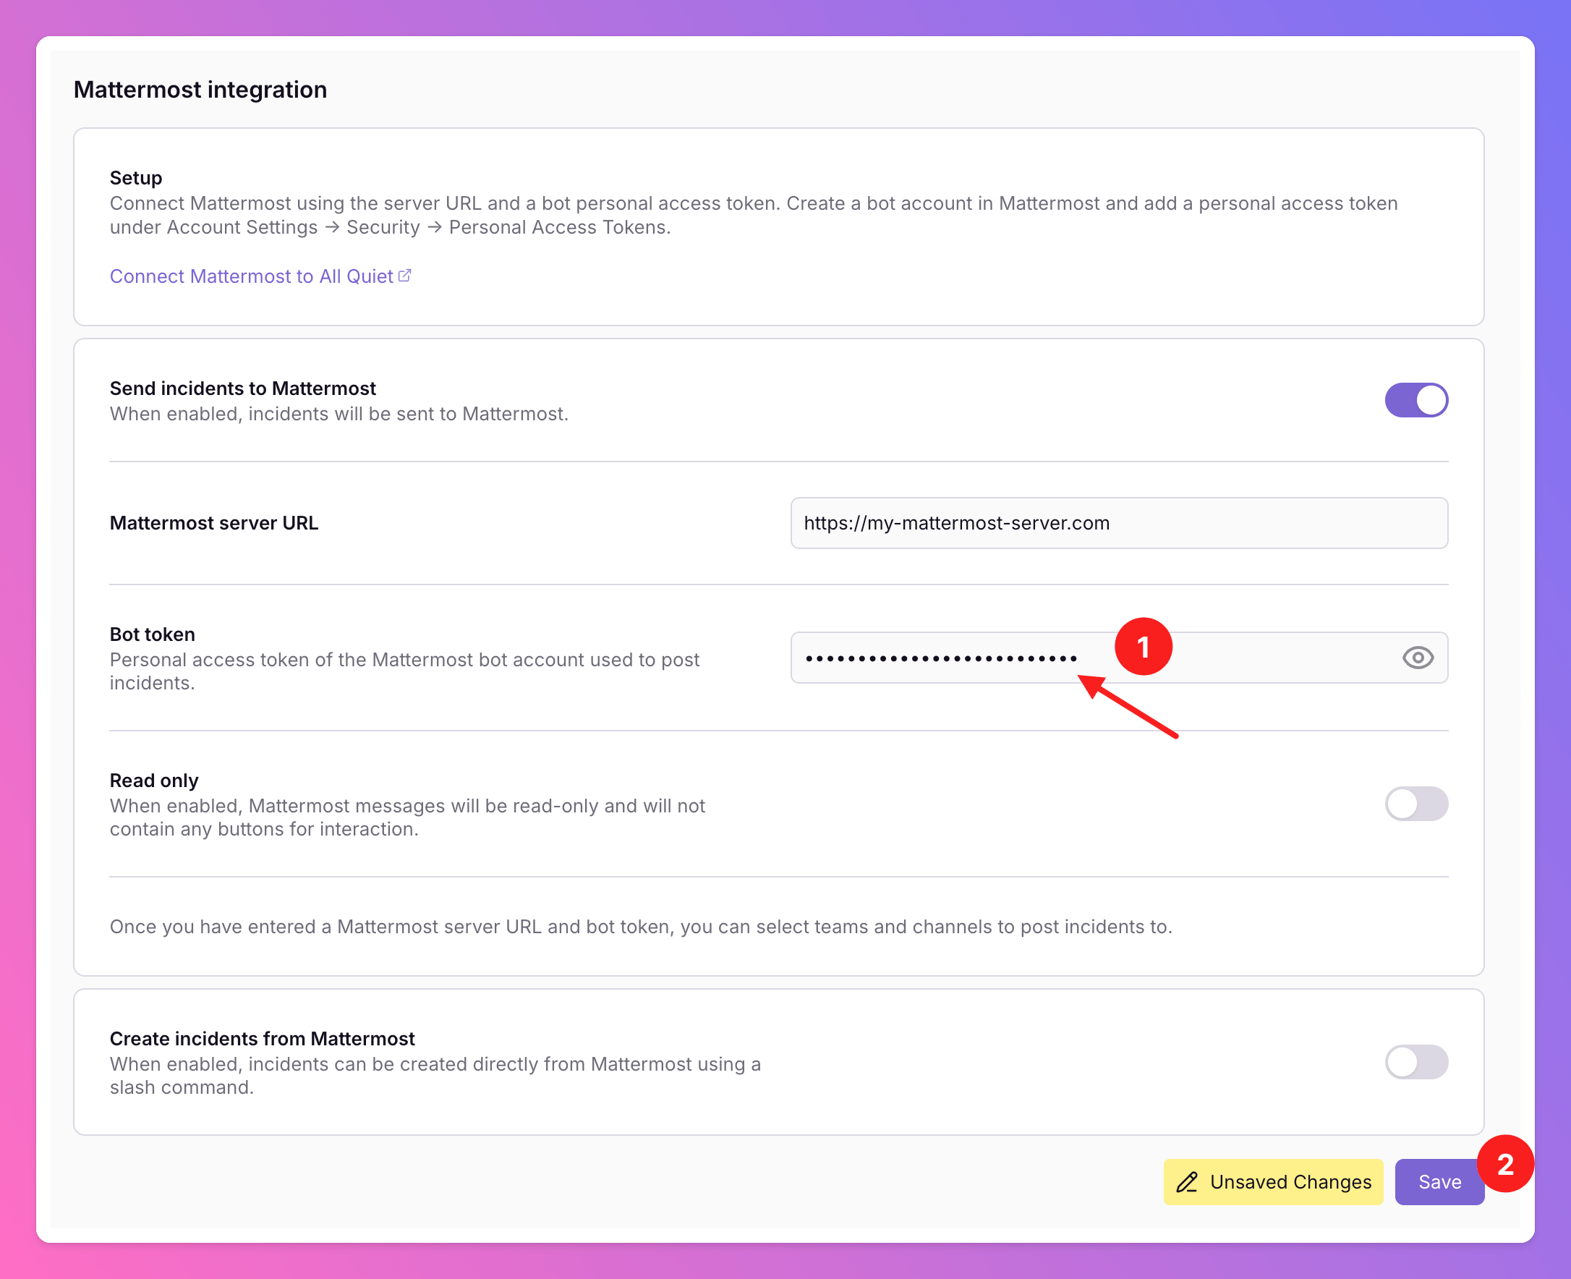Click the external link icon beside Connect Mattermost

coord(404,276)
